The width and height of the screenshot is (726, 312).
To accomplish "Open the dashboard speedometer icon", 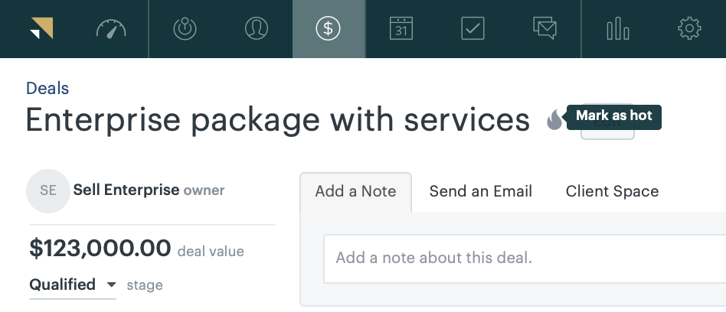I will pyautogui.click(x=111, y=28).
